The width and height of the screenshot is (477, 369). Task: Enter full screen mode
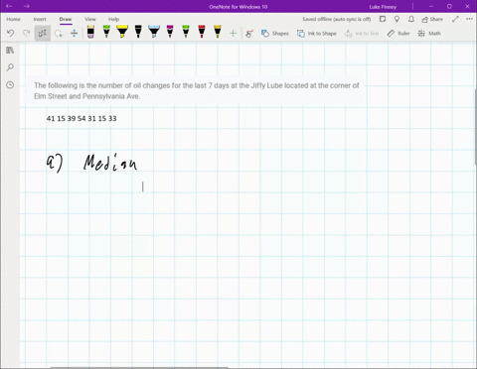coord(455,19)
